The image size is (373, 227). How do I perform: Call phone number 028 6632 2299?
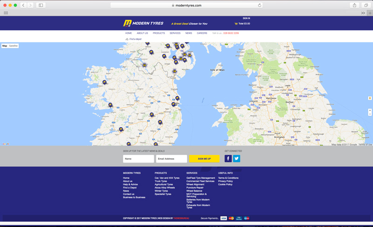pos(231,33)
